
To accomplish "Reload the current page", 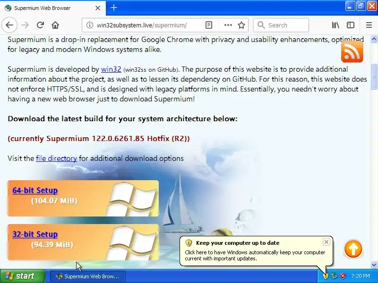I will click(40, 25).
